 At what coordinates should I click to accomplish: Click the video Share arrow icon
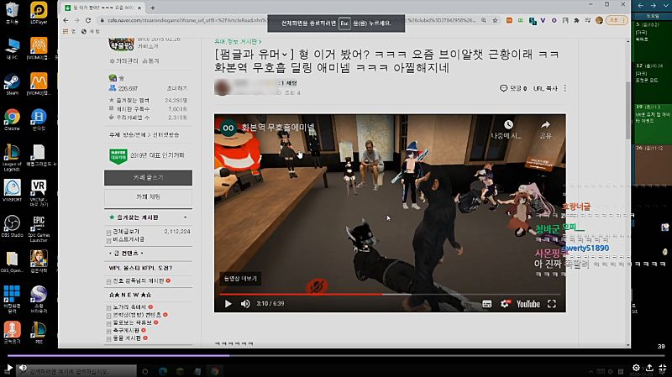point(545,124)
